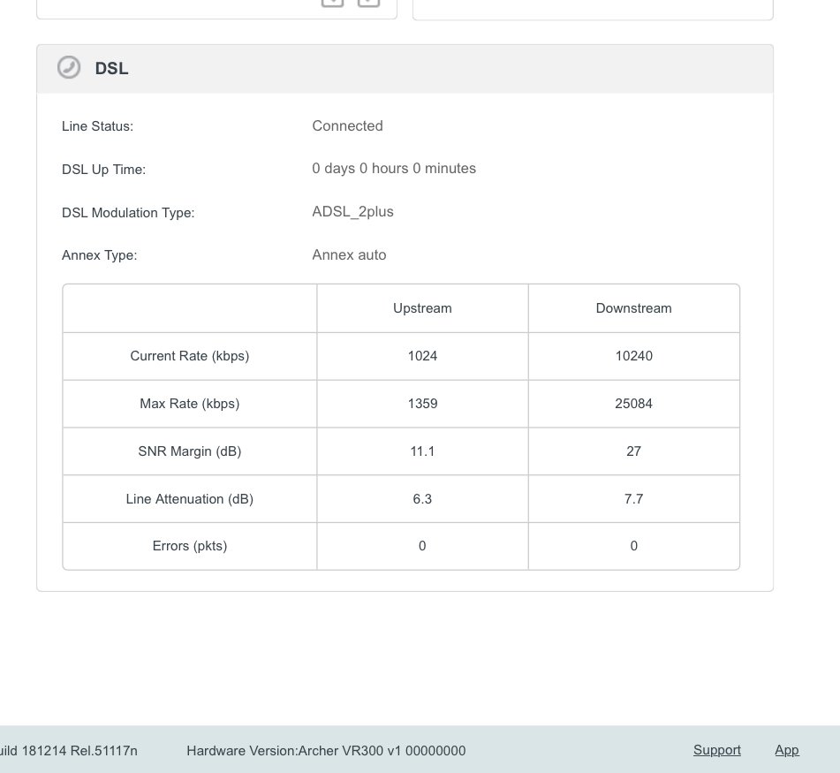Click the Annex auto value

[x=349, y=255]
